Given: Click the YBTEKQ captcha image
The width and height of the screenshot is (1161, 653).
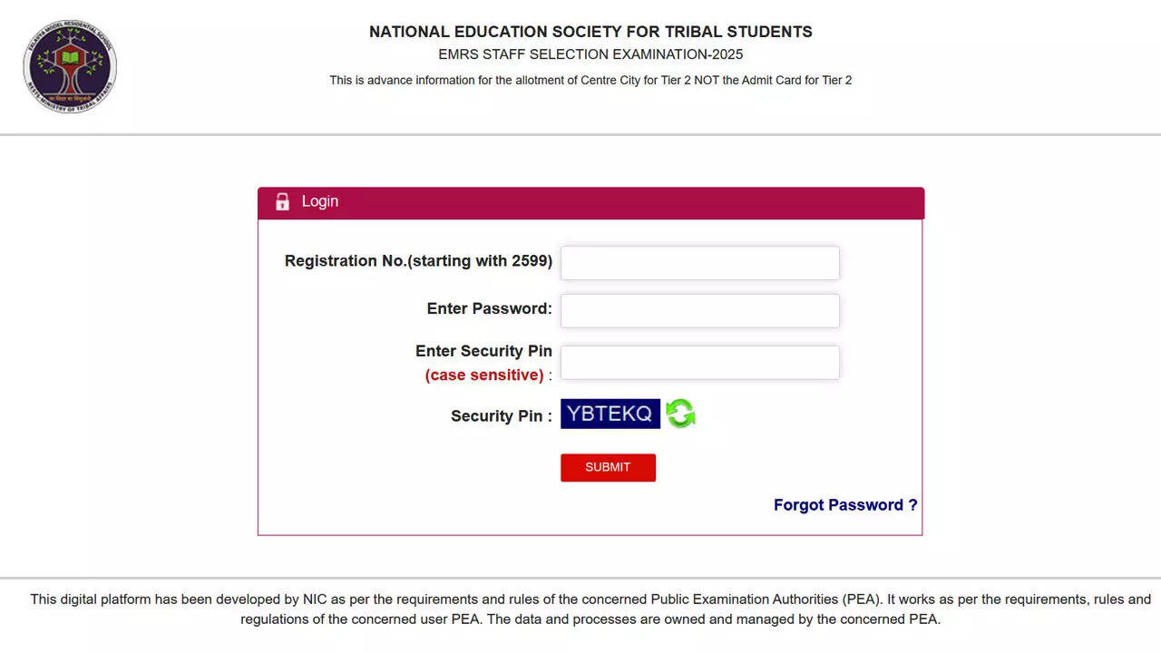Looking at the screenshot, I should click(x=610, y=414).
